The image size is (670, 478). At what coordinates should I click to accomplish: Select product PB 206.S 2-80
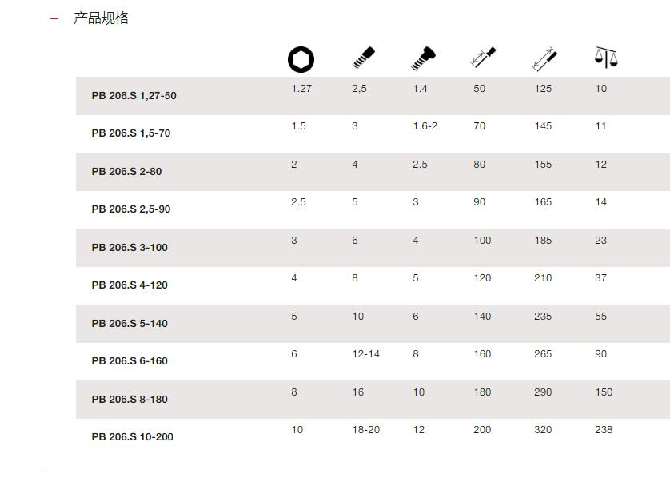pyautogui.click(x=126, y=172)
